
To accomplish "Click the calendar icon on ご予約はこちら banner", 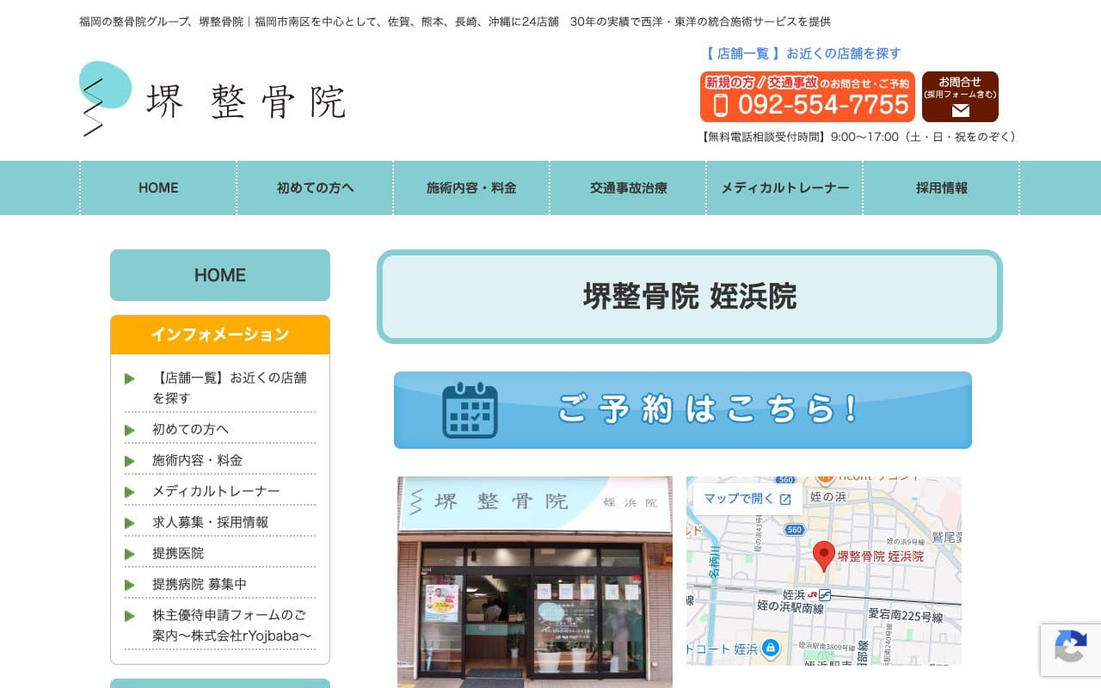I will [x=471, y=410].
